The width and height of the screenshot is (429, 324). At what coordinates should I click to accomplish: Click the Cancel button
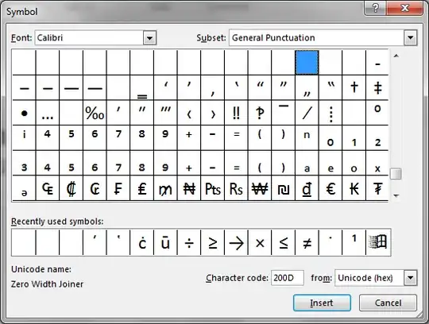pyautogui.click(x=388, y=303)
